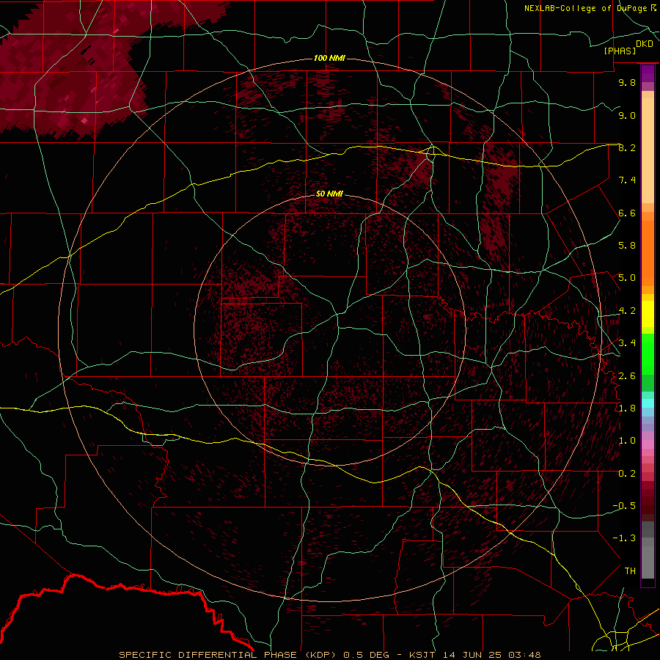660x660 pixels.
Task: Click the -1.3 scale value
Action: [623, 538]
